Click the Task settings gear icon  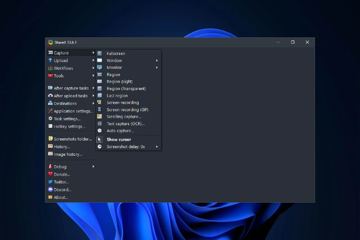click(50, 118)
